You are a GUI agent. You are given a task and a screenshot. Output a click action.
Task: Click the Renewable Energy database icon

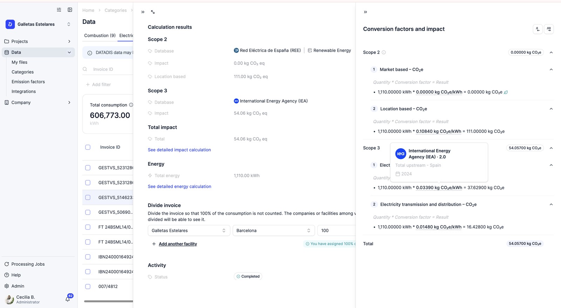[310, 50]
